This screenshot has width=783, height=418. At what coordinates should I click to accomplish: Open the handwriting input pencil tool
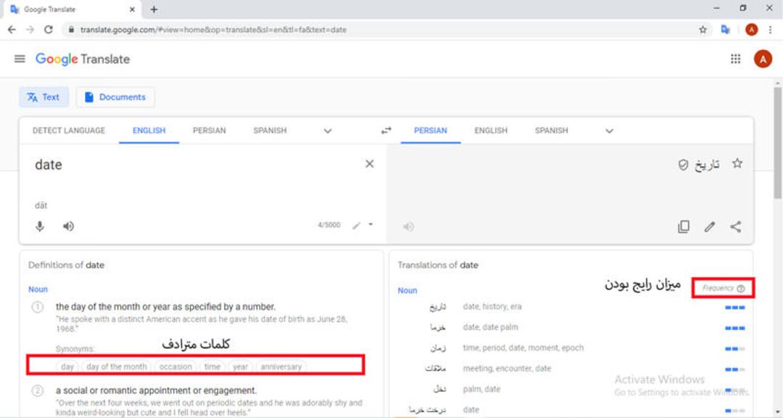click(356, 226)
